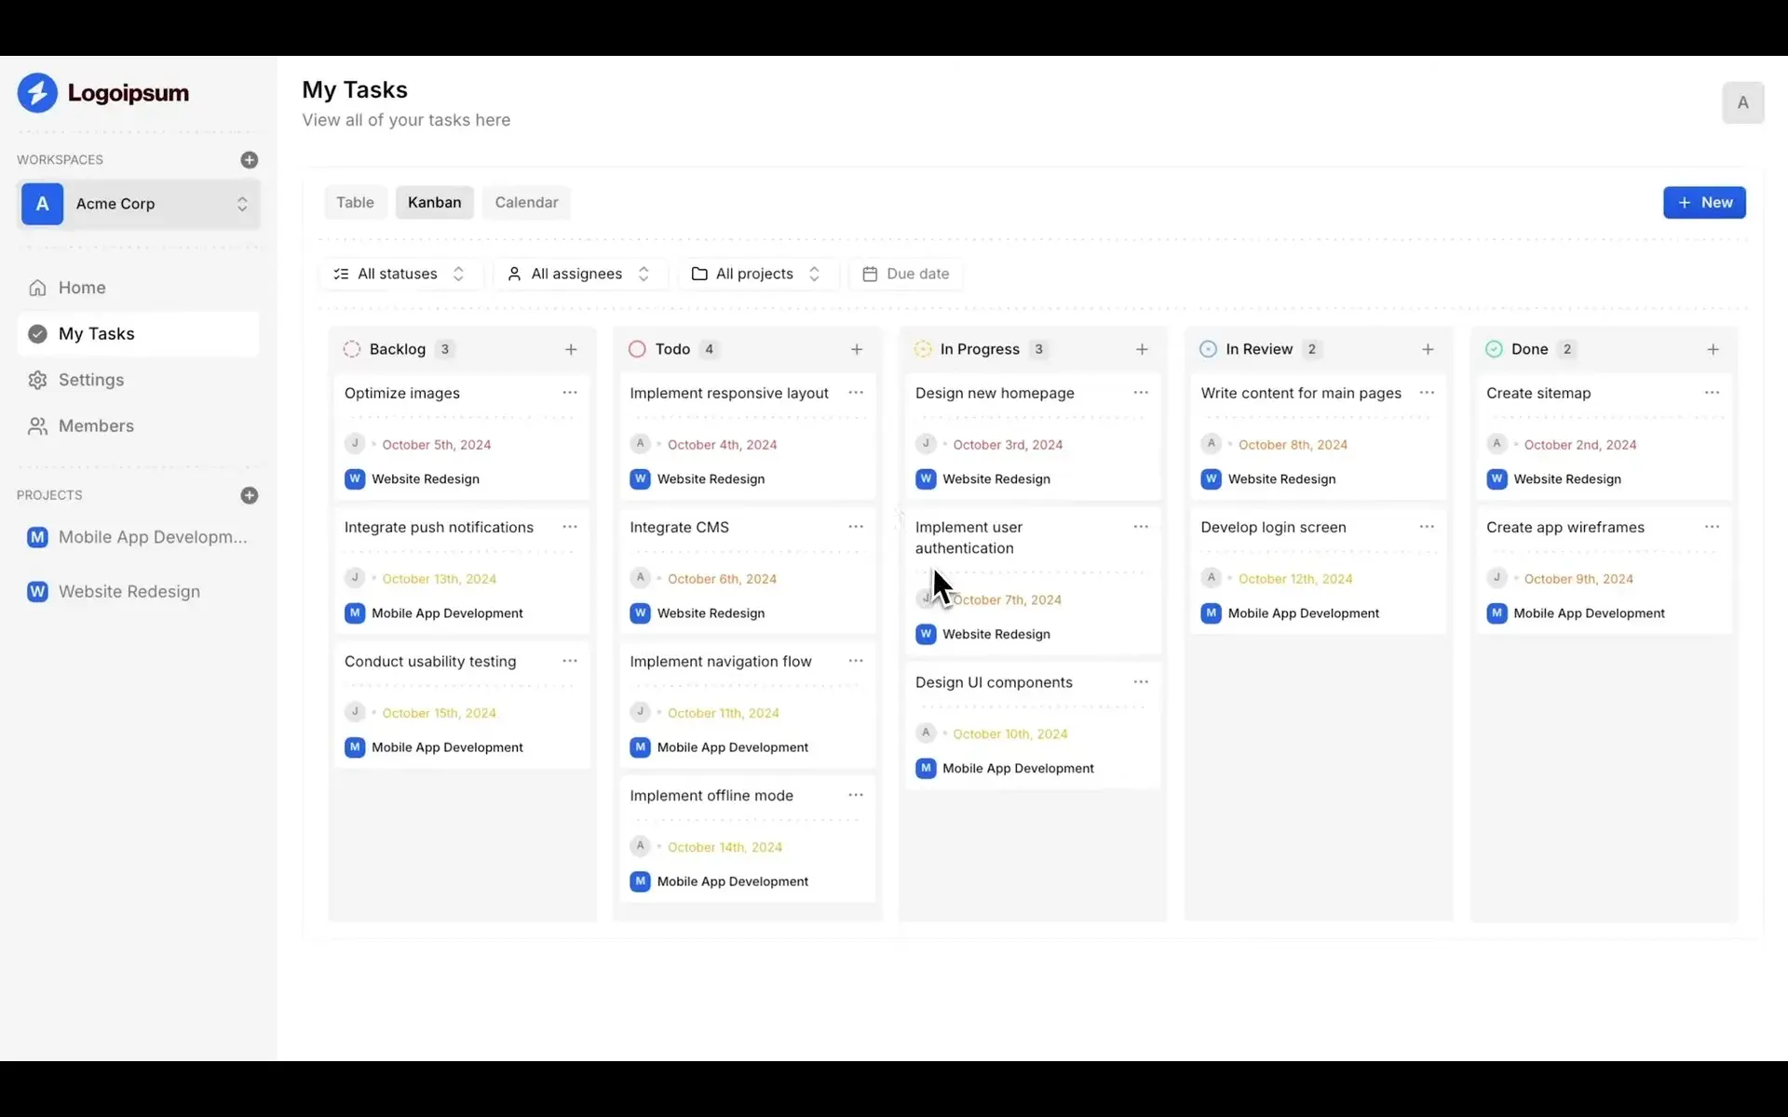Add a task to the Done column

1713,349
